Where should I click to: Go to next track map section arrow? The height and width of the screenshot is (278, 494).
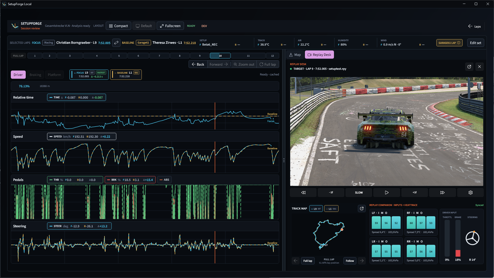tap(362, 261)
